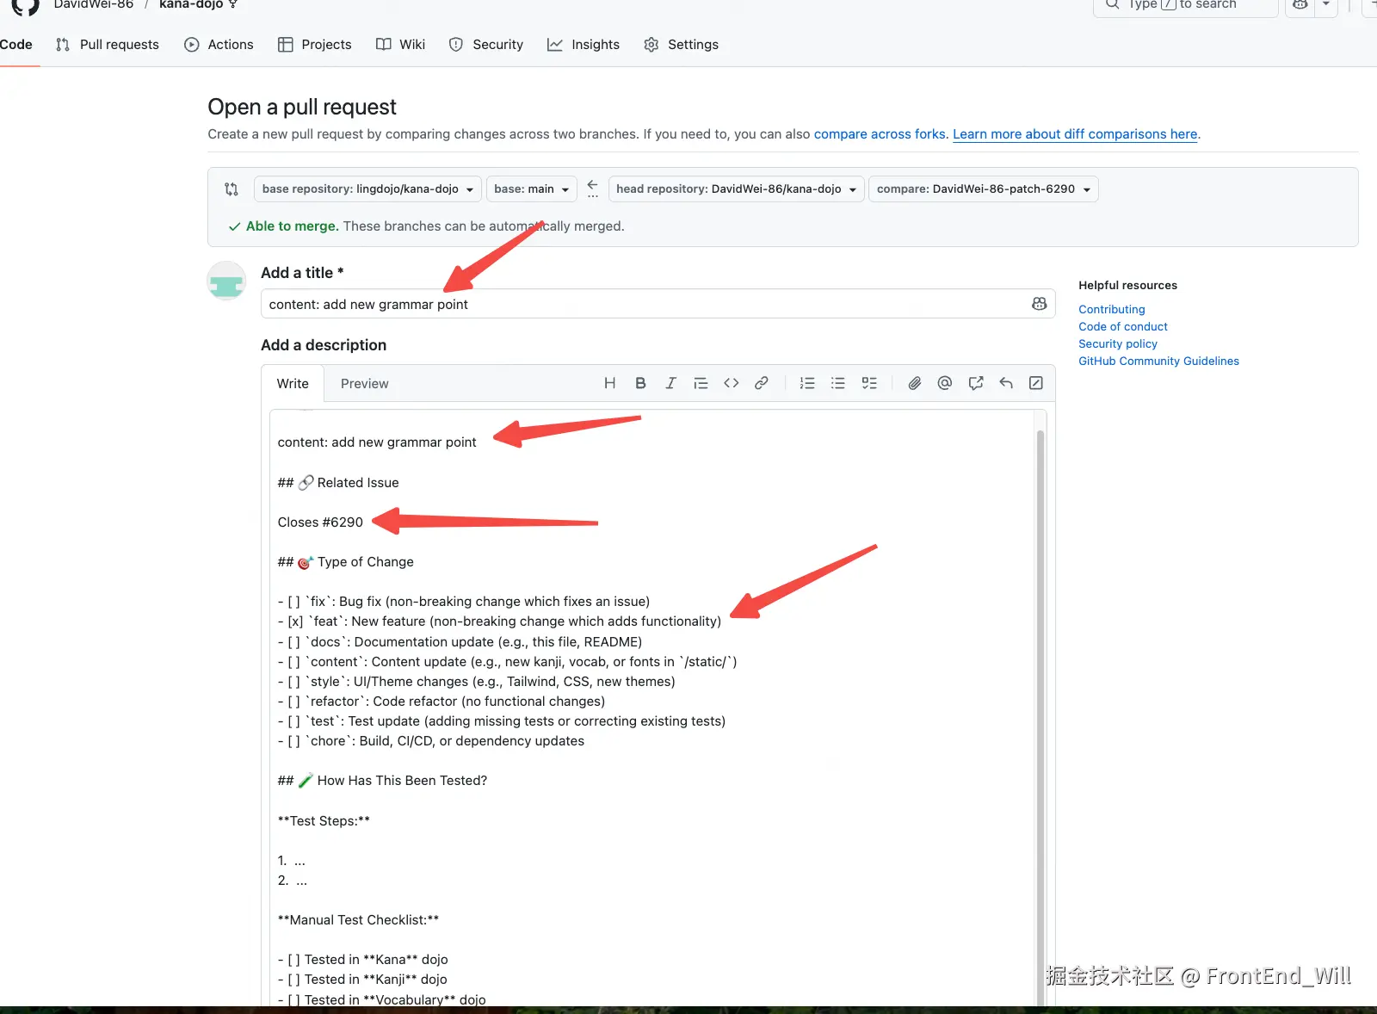
Task: Click the Copilot icon in title field
Action: pos(1040,304)
